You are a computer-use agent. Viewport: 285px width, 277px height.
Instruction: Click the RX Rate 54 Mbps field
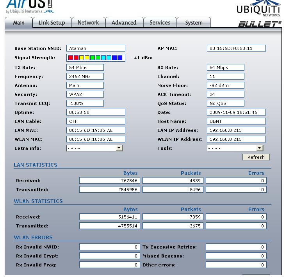click(226, 67)
